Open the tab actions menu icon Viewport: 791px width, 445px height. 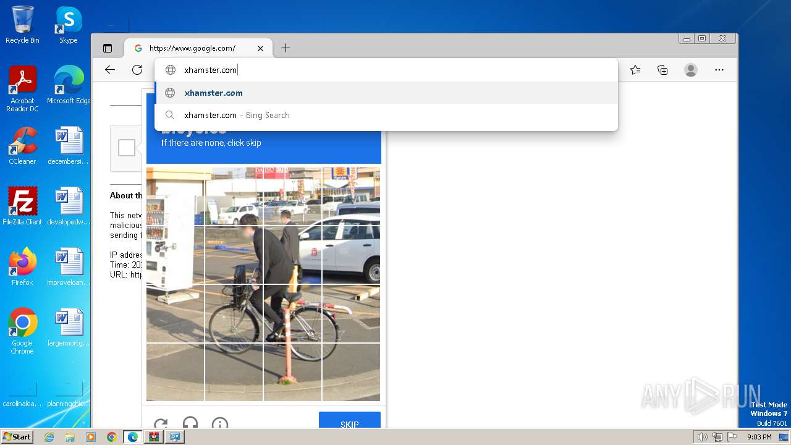click(108, 48)
